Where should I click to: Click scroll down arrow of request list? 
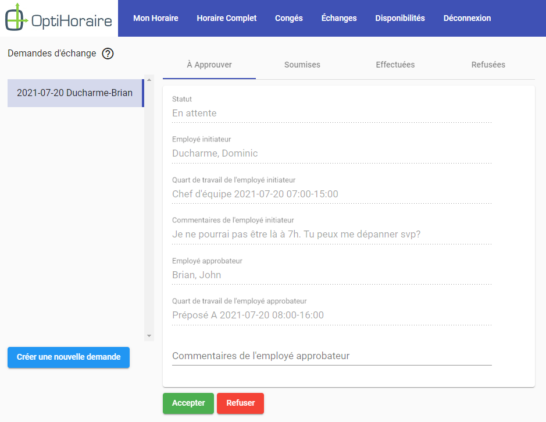coord(149,336)
